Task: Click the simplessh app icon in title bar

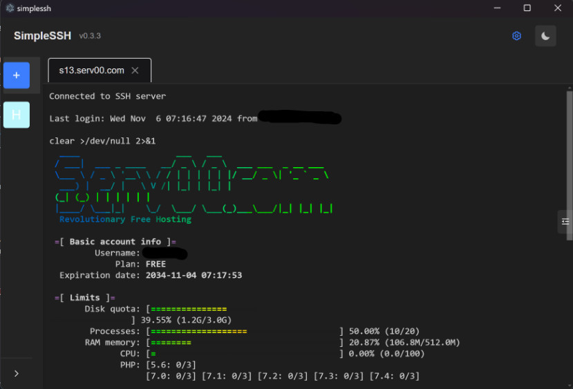Action: coord(10,8)
